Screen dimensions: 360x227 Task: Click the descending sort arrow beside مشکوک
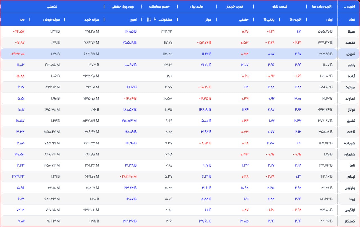(x=155, y=19)
